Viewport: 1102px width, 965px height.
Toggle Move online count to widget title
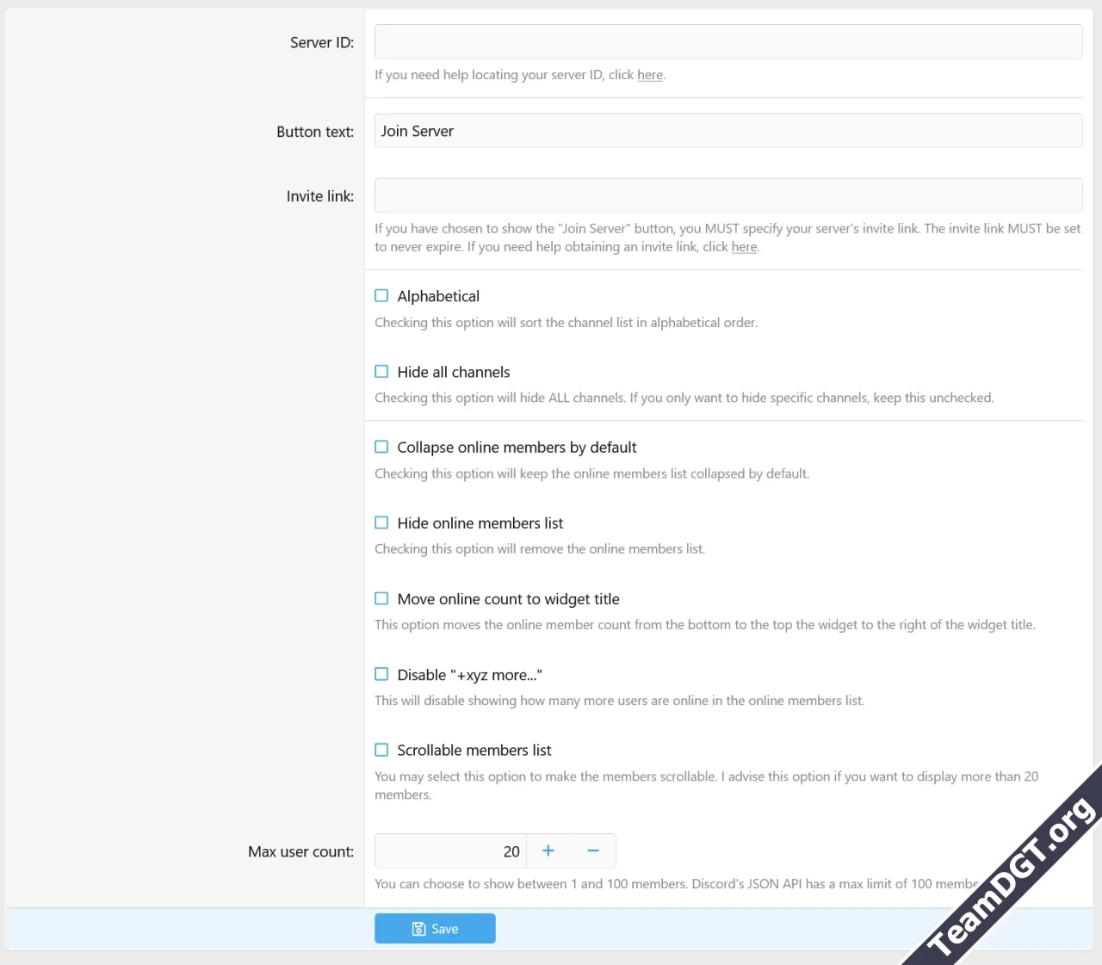381,598
